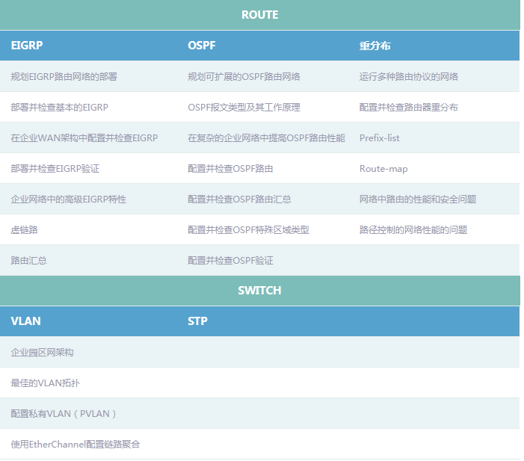This screenshot has width=524, height=461.
Task: Click '配置并检查OSPF特殊区域类型' cell
Action: 248,230
